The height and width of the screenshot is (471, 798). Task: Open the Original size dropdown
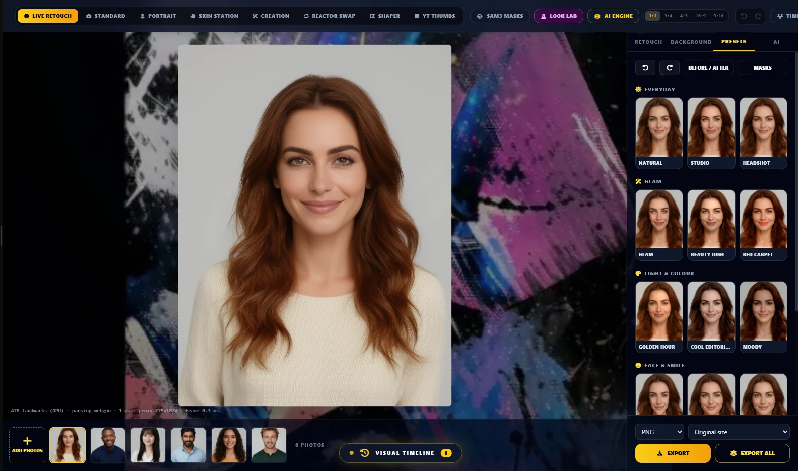pyautogui.click(x=739, y=432)
